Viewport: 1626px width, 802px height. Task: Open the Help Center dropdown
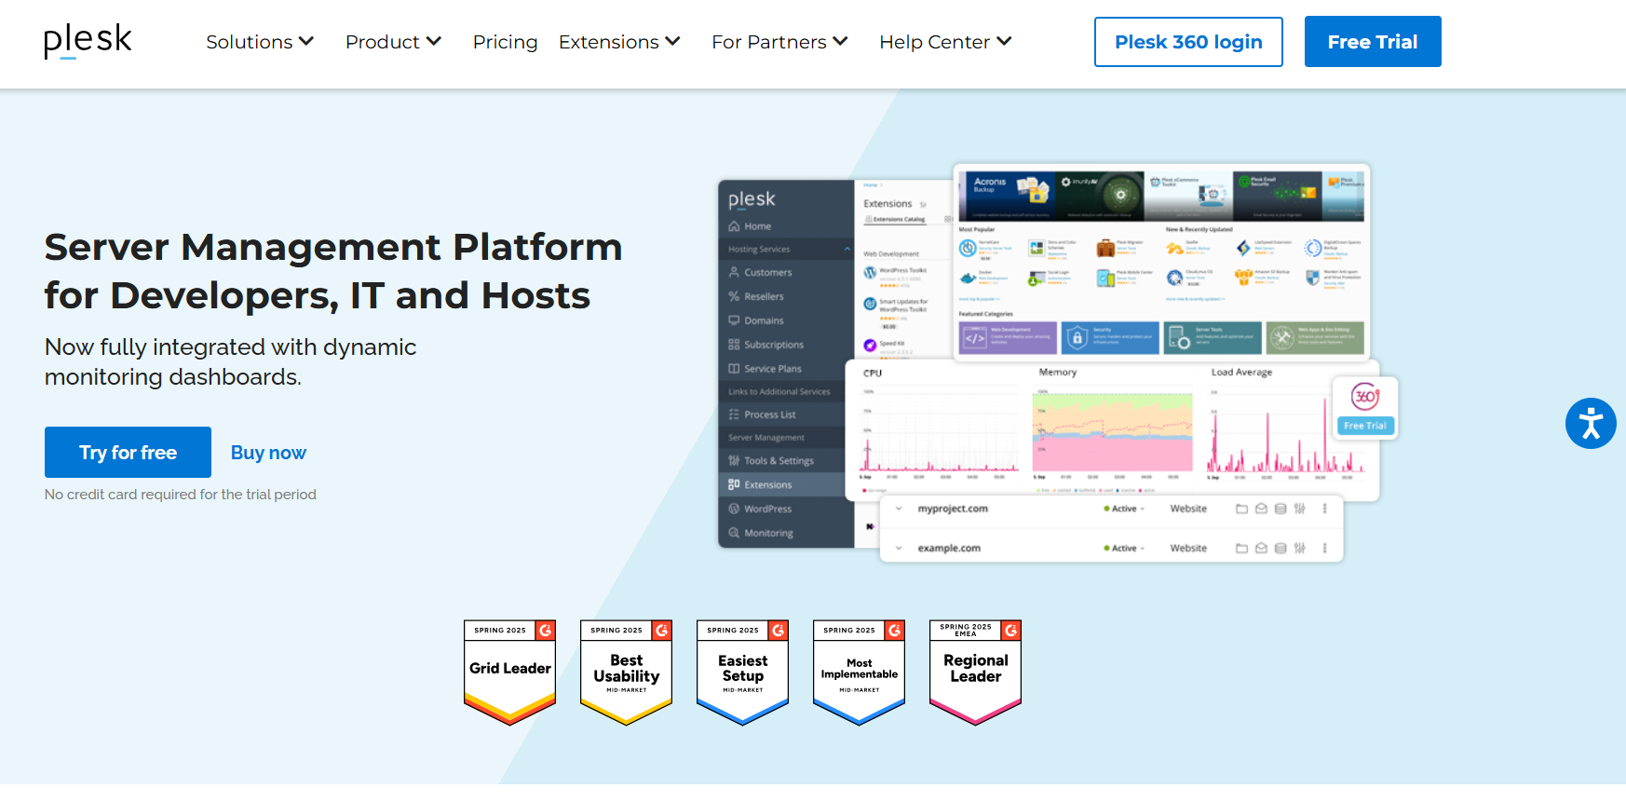945,42
